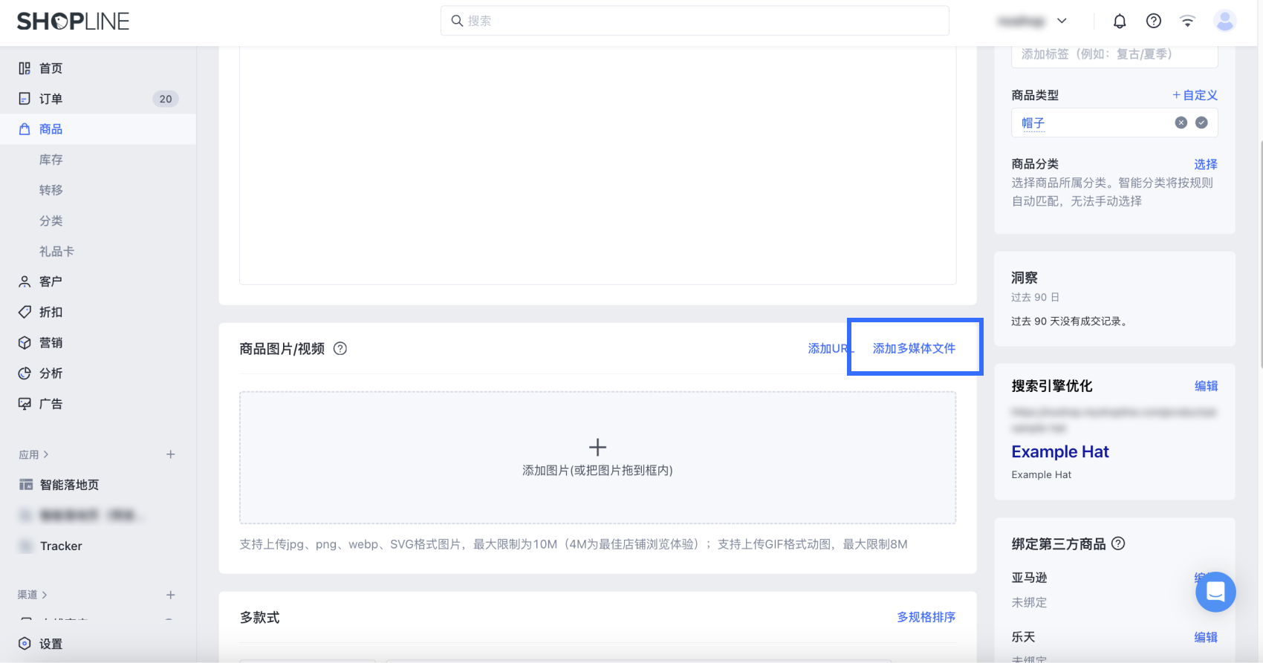Image resolution: width=1263 pixels, height=663 pixels.
Task: Focus the 搜索 search field at top
Action: point(695,21)
